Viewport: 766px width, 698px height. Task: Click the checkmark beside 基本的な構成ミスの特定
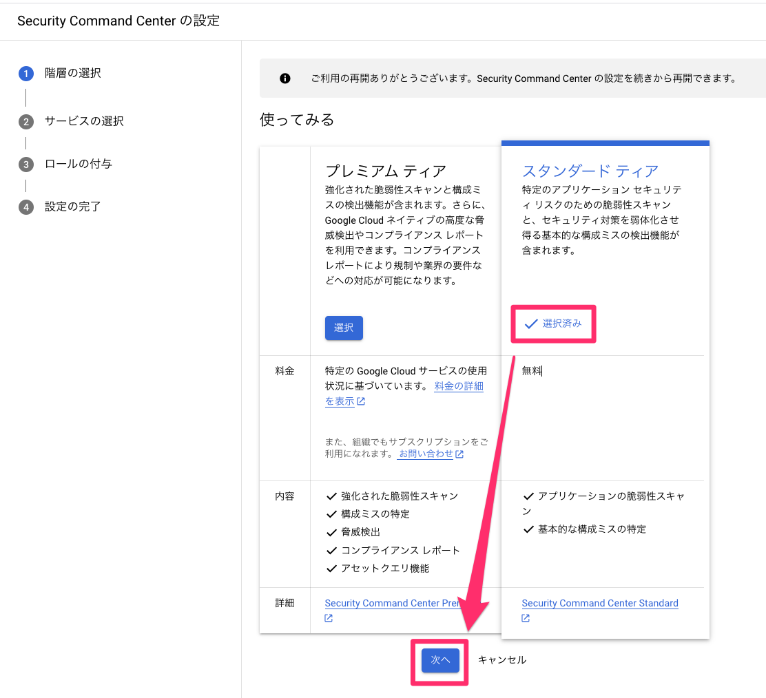coord(528,529)
